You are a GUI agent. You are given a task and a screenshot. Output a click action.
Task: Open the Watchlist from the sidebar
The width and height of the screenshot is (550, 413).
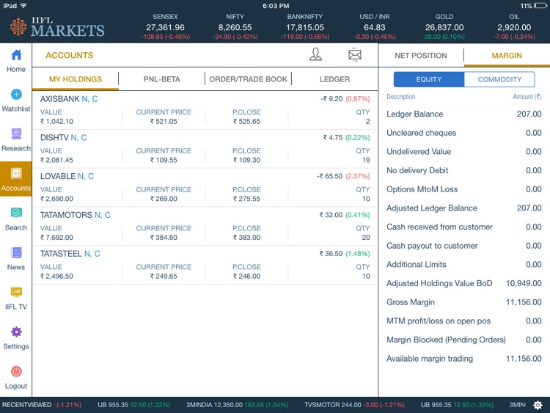tap(16, 100)
